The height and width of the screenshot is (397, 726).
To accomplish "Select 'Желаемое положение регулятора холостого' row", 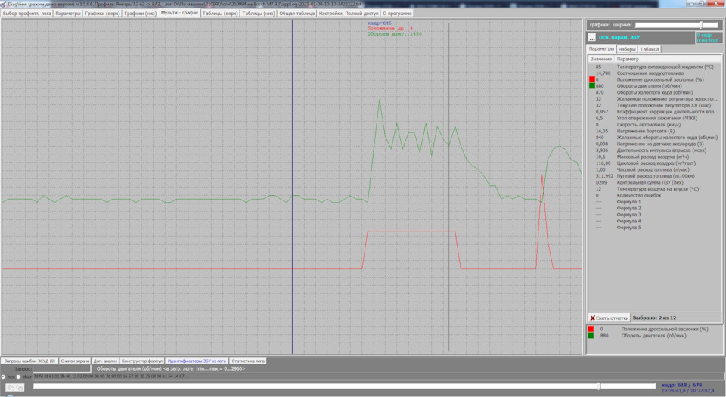I will click(655, 99).
